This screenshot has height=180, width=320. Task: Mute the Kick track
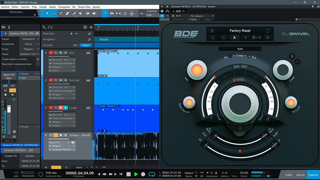(x=51, y=53)
